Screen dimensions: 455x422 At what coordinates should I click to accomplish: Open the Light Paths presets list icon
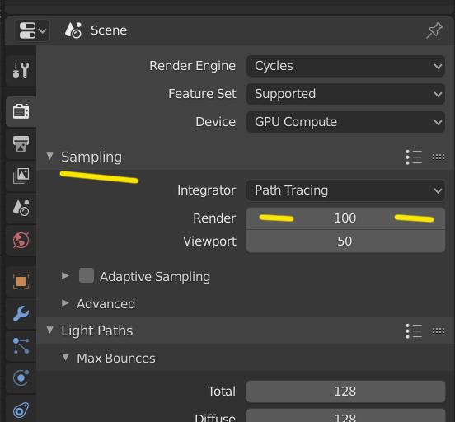[414, 331]
